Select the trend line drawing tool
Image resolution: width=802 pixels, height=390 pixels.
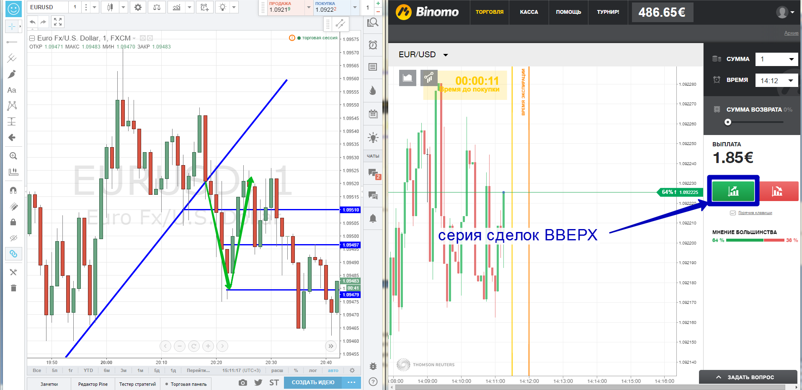12,42
